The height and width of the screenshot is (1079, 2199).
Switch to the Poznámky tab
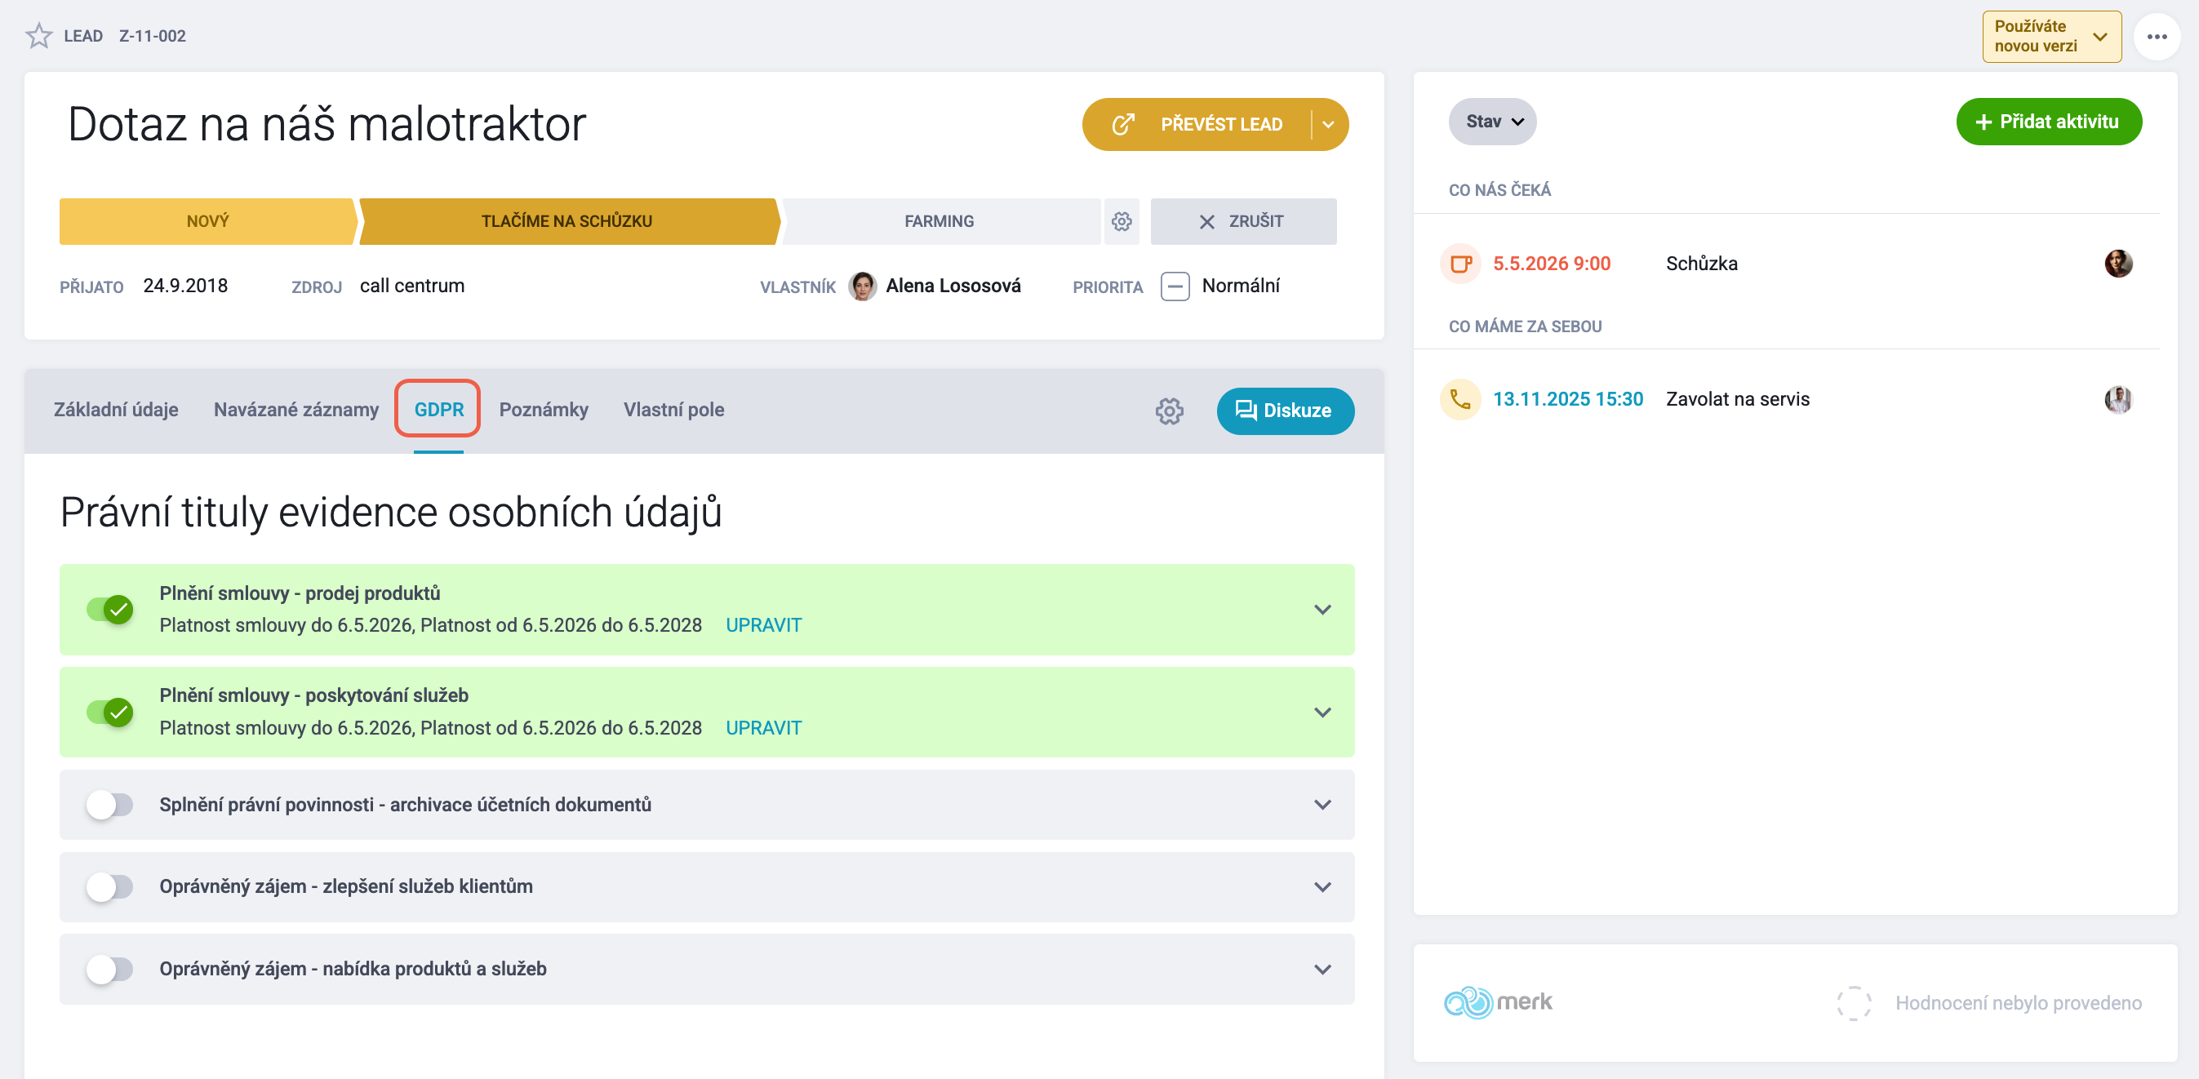[x=543, y=410]
